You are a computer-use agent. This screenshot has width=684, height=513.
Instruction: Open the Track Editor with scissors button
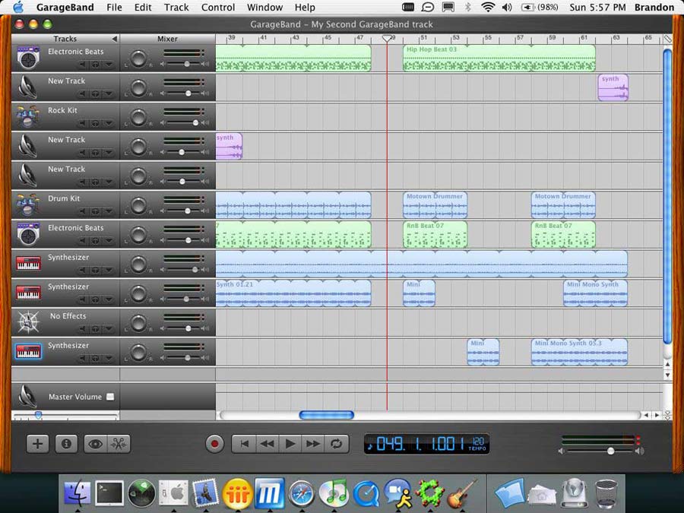[119, 444]
